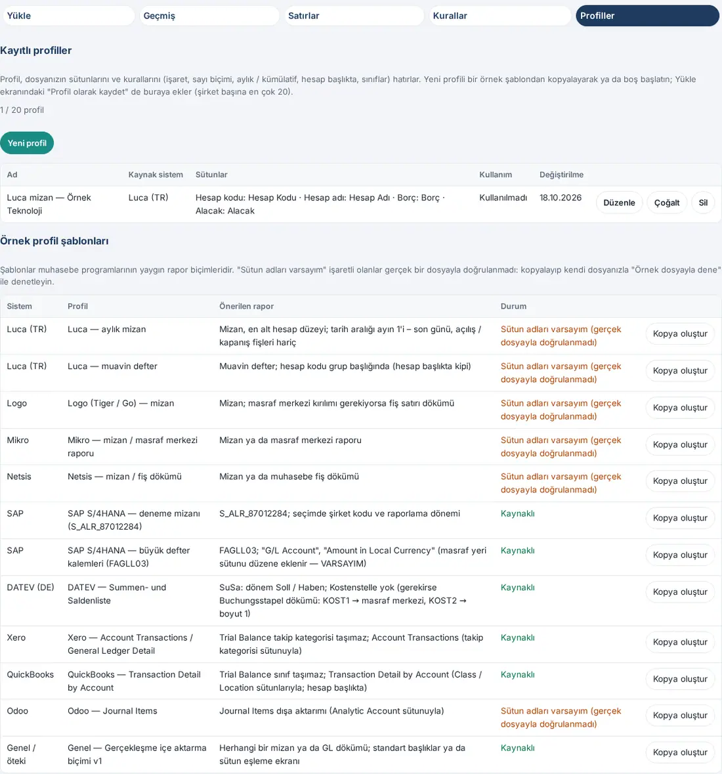This screenshot has width=722, height=774.
Task: Click 'Journal Items dışa aktarımı' report text
Action: pyautogui.click(x=331, y=711)
